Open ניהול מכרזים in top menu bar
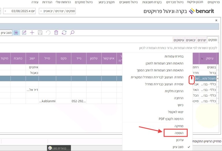This screenshot has height=151, width=222. (x=175, y=2)
